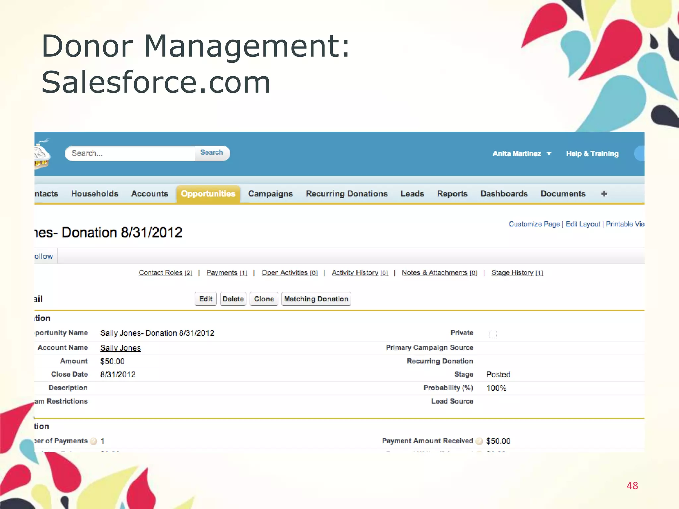Select the Payment Amount Received $50.00 value
This screenshot has height=509, width=679.
point(498,441)
